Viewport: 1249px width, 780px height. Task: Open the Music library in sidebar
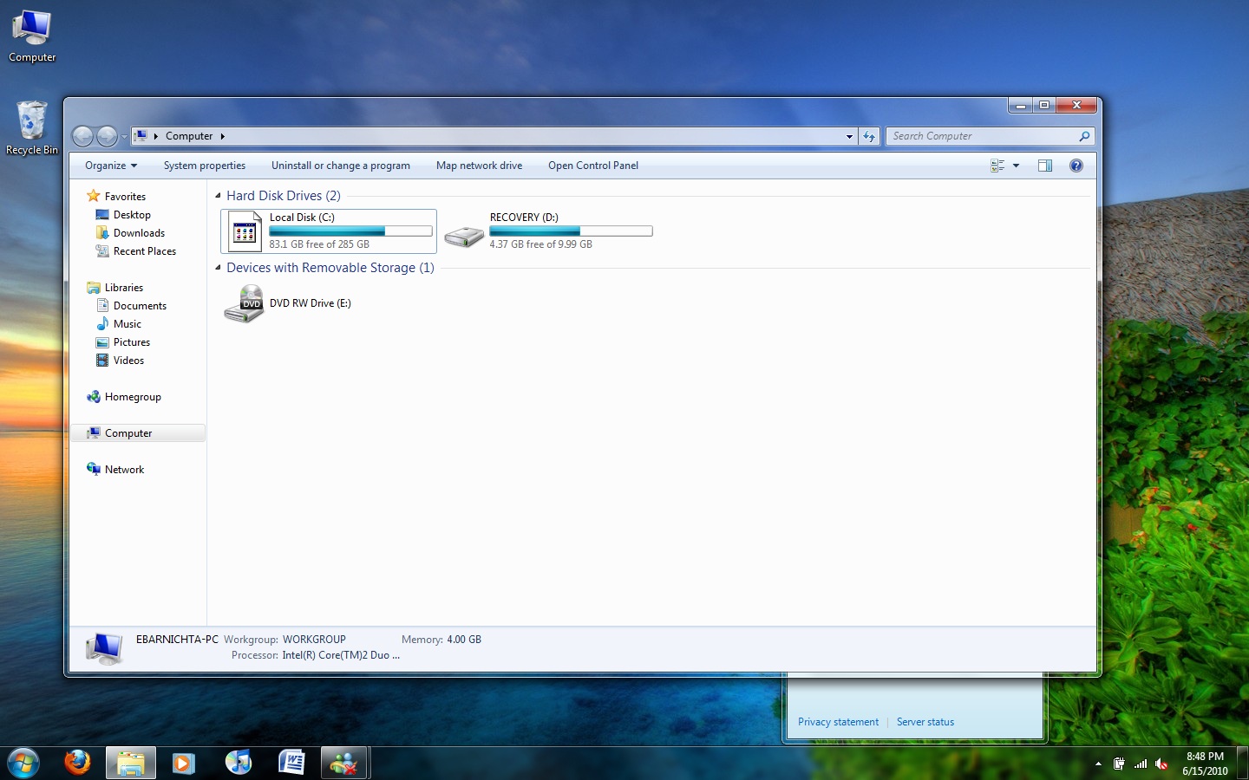[128, 323]
